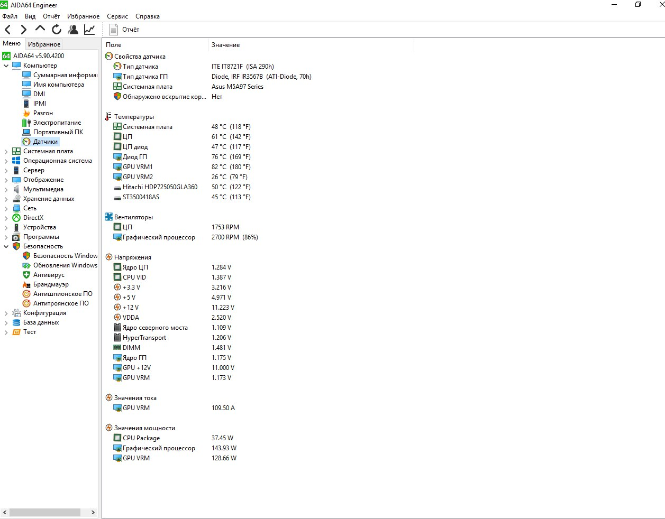Click the Значение column header
Image resolution: width=665 pixels, height=519 pixels.
[x=311, y=45]
